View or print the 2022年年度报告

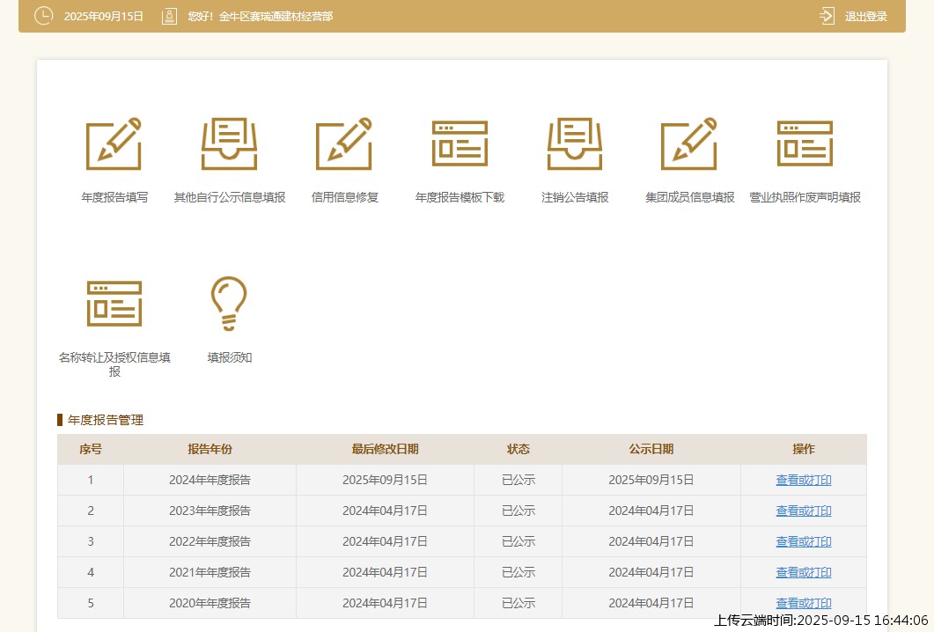point(804,542)
